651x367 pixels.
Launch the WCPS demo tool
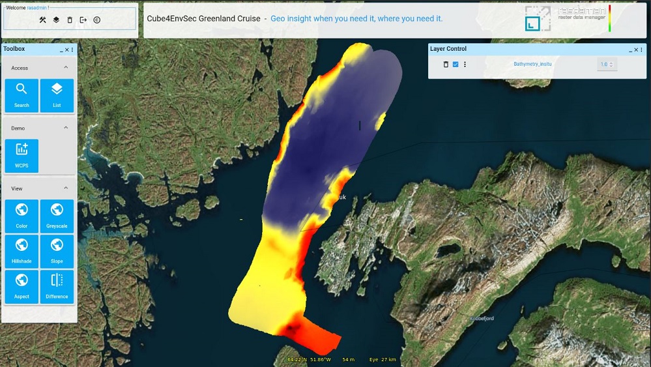[22, 156]
